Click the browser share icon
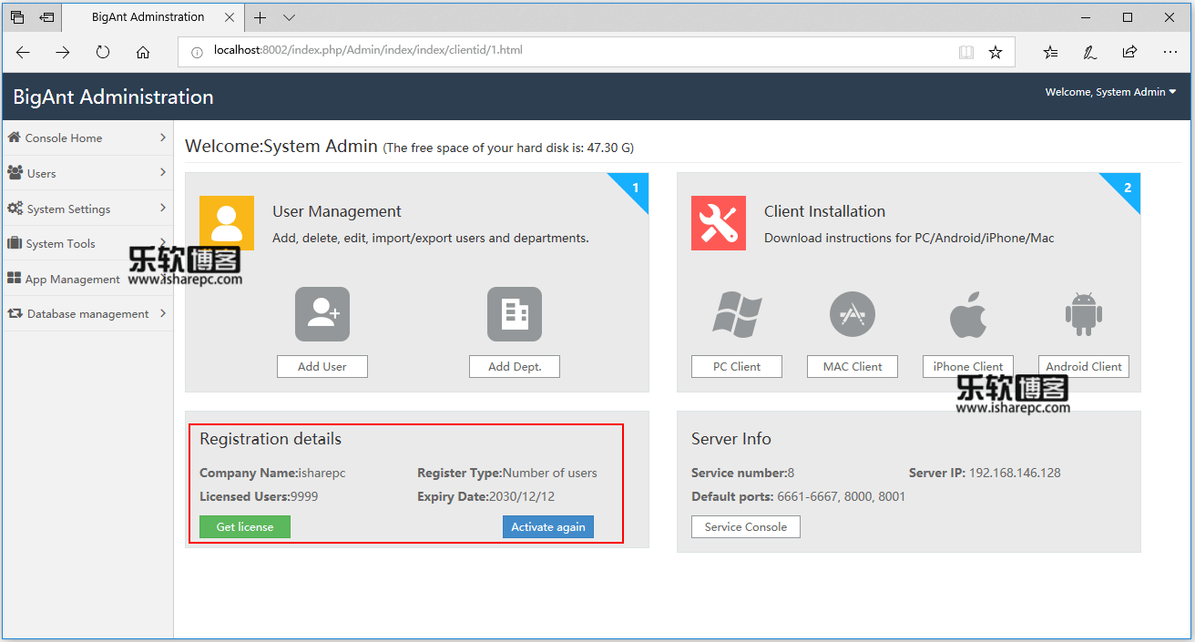1195x642 pixels. [x=1129, y=52]
